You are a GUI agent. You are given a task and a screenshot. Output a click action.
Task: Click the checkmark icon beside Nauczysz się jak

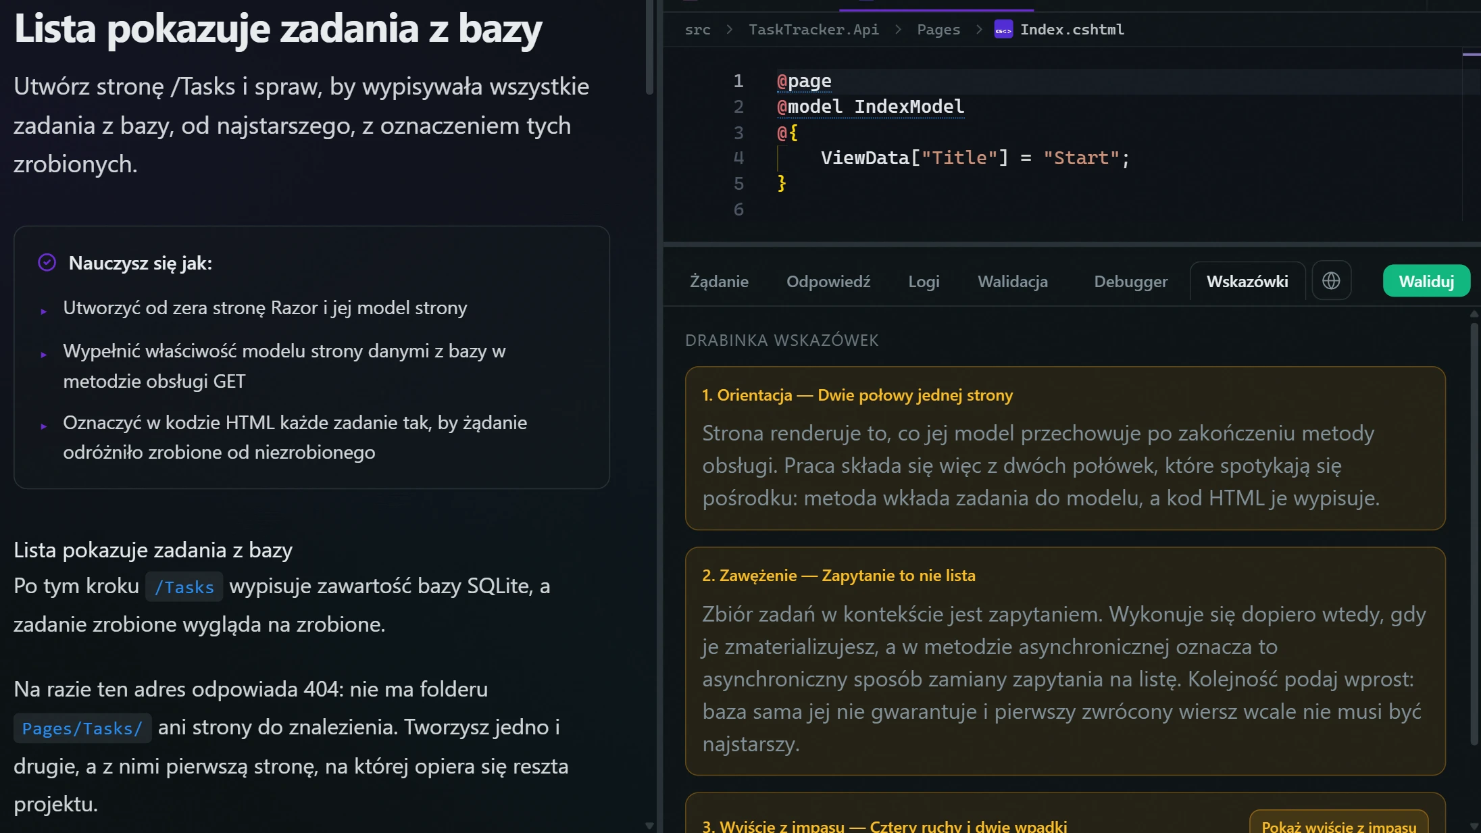(x=47, y=262)
